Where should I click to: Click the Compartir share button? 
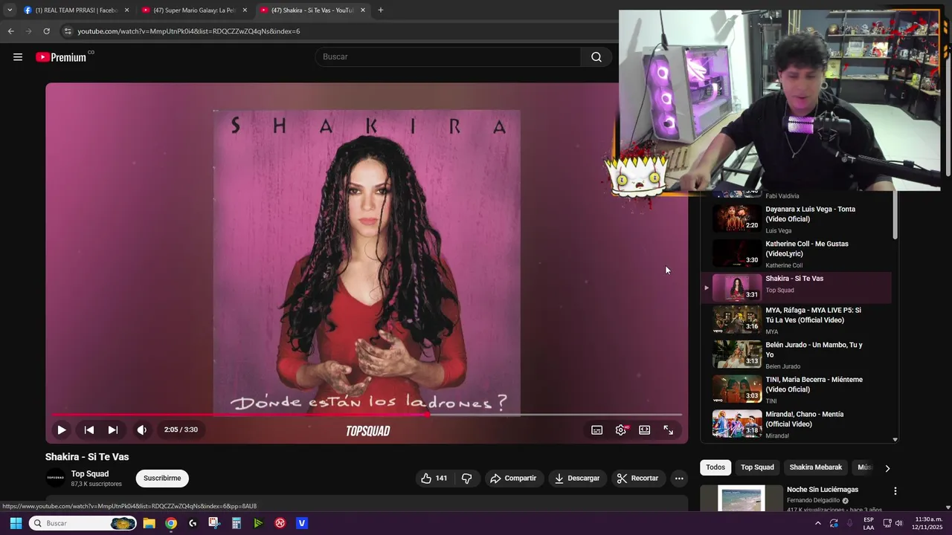tap(512, 479)
